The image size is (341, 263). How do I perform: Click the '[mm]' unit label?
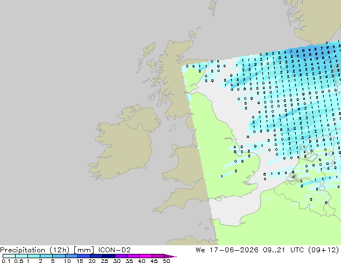[84, 250]
